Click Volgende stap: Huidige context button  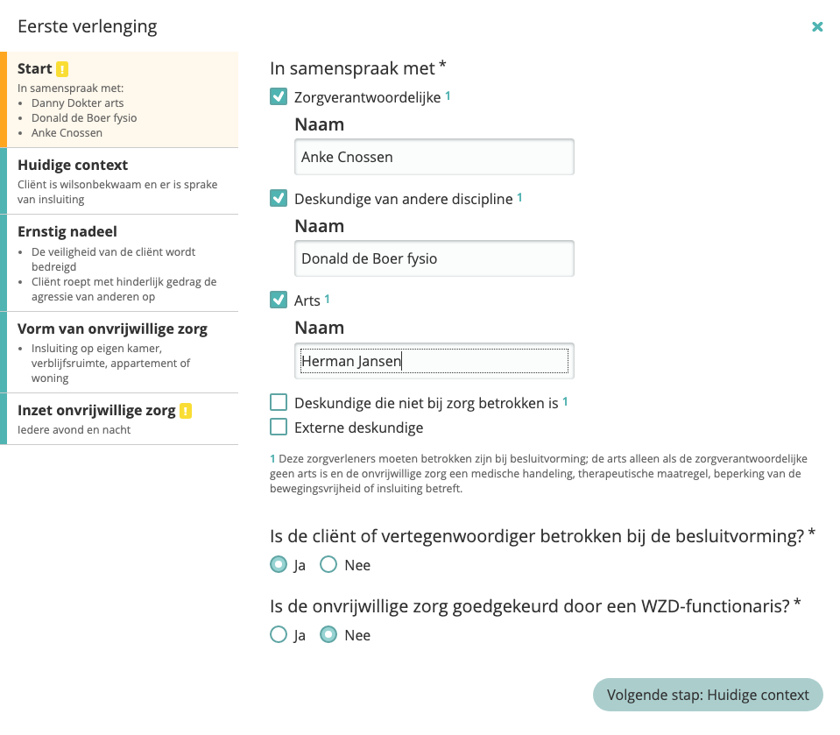(708, 695)
